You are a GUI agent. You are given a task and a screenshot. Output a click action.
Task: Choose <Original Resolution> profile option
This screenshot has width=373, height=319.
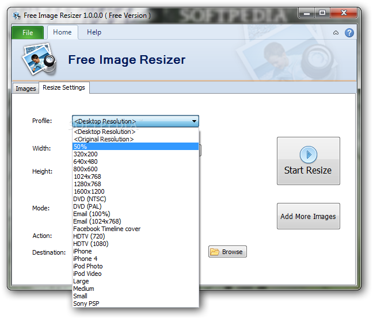point(135,139)
